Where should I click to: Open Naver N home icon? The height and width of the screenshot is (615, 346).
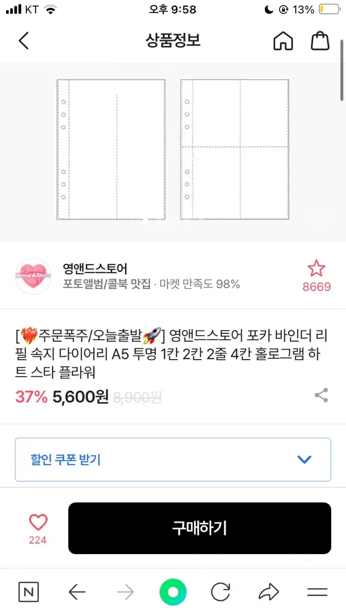pos(29,592)
